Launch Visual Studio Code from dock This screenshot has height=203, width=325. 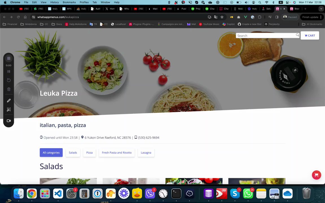(58, 194)
